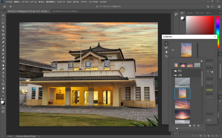
Task: Close the 20191227_173209.jpg document tab
Action: pos(49,11)
